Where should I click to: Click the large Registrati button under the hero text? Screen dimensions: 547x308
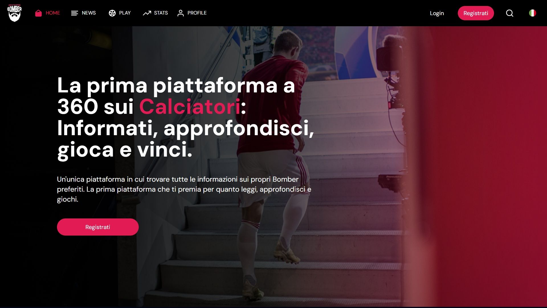click(x=98, y=227)
